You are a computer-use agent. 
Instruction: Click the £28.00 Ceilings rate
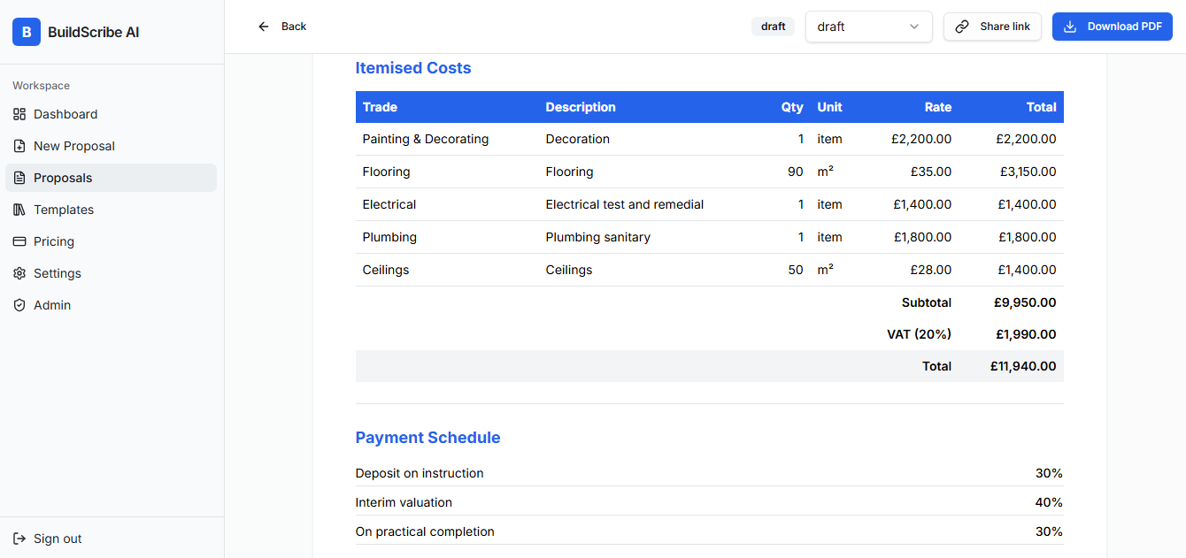click(931, 270)
